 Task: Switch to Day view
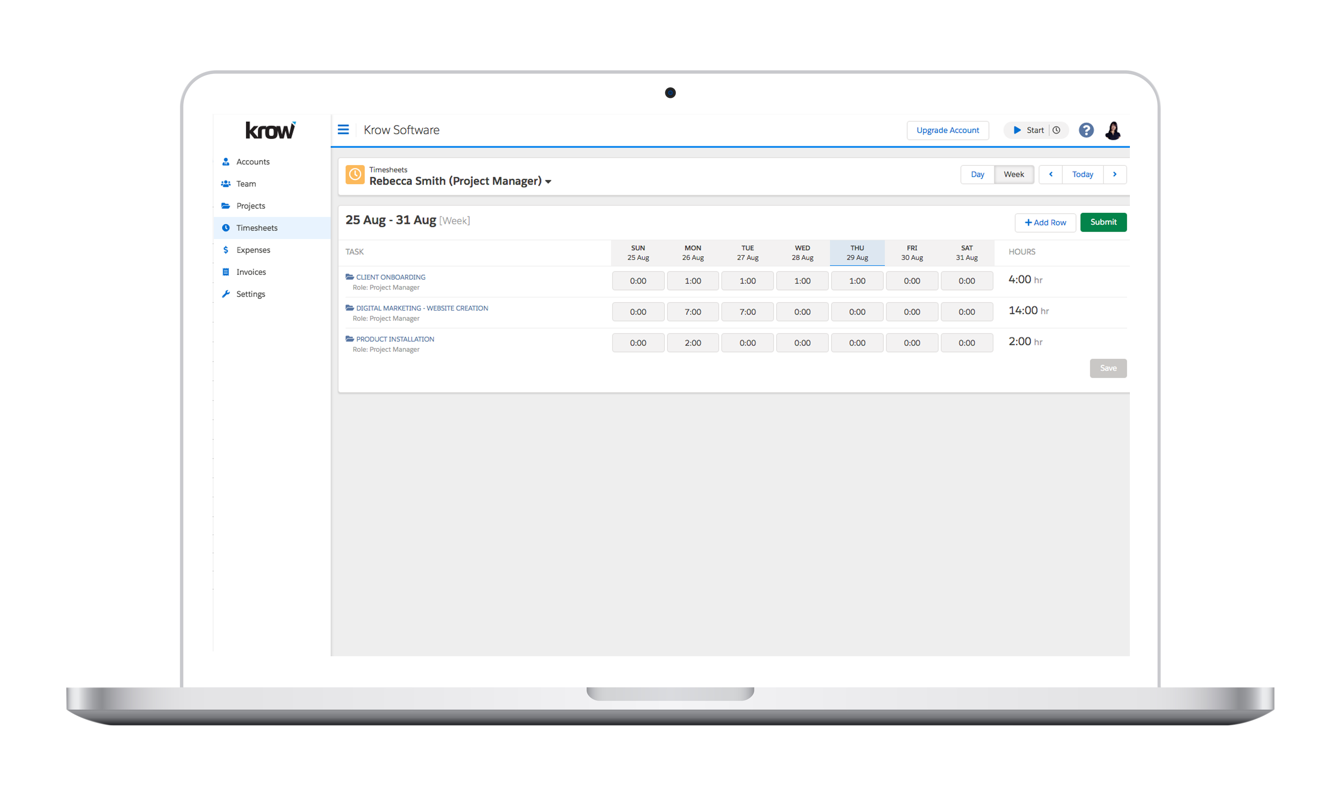click(x=977, y=174)
